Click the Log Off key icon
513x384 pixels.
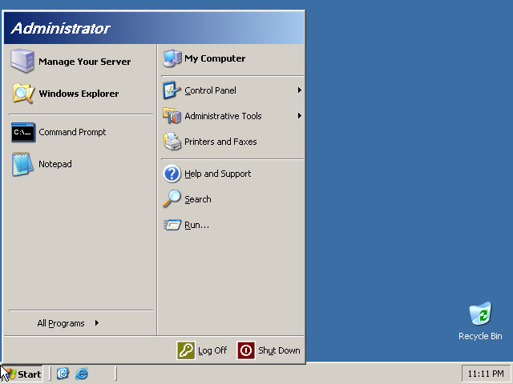(x=186, y=350)
